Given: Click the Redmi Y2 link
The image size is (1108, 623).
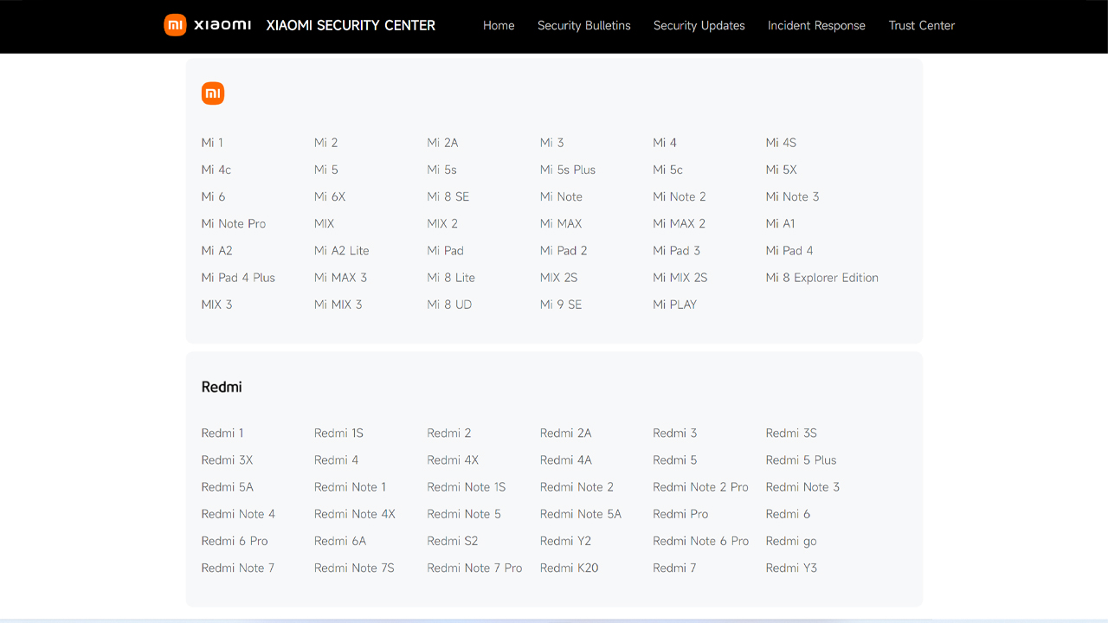Looking at the screenshot, I should tap(566, 540).
